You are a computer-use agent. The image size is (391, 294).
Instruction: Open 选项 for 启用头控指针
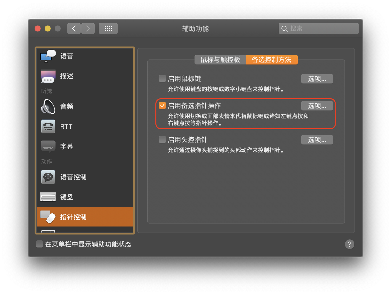click(x=317, y=140)
